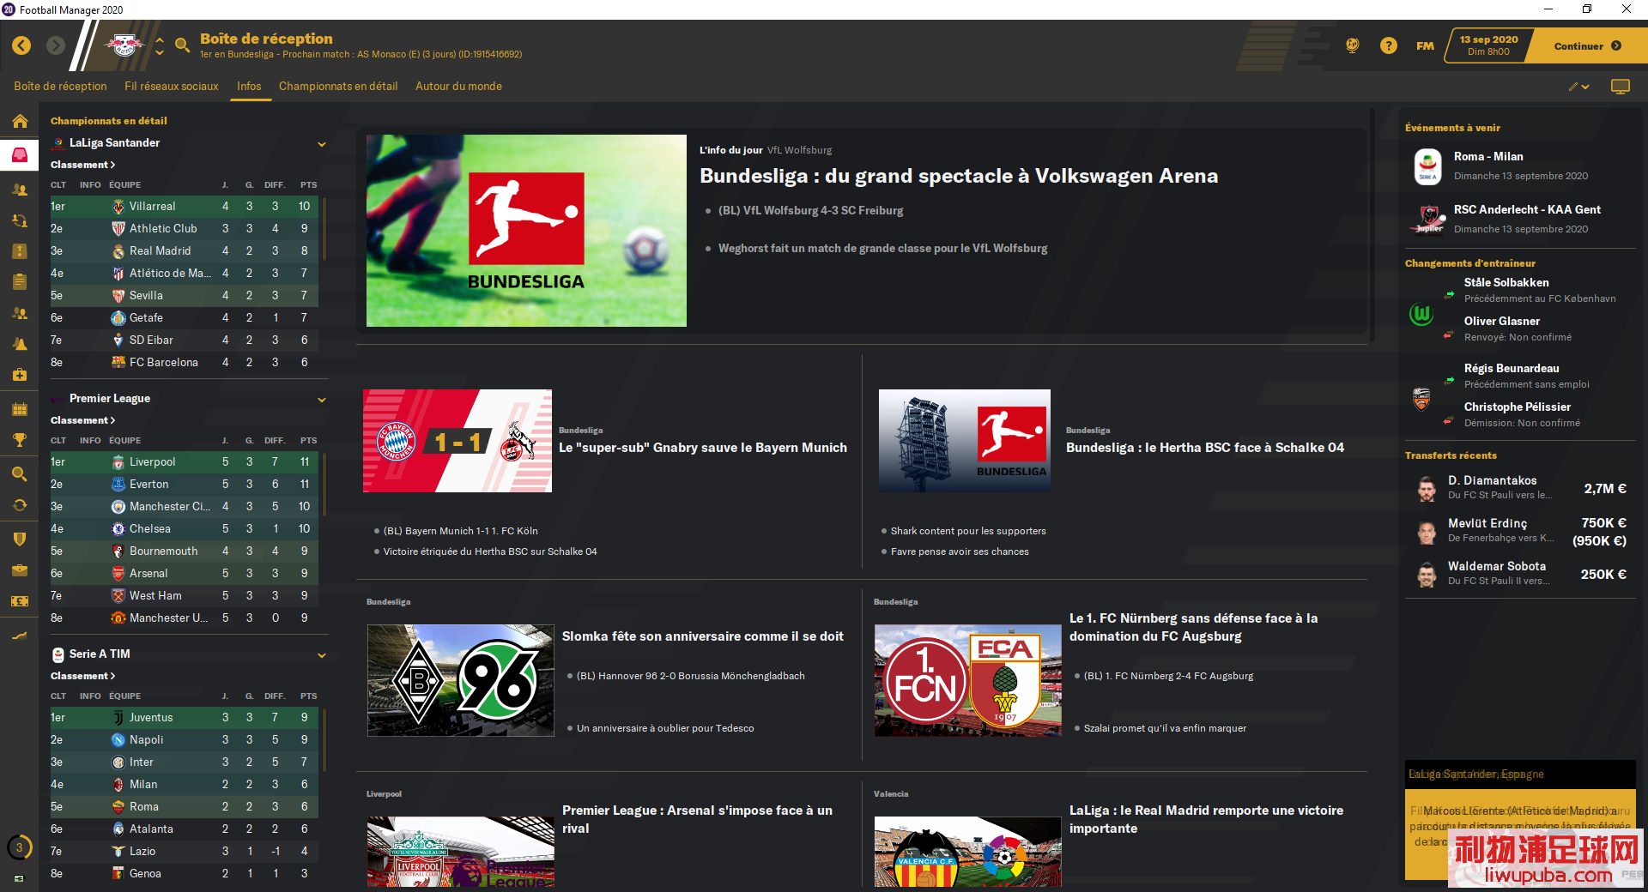Click the Gladbach vs Hannover 96 thumbnail
1648x892 pixels.
coord(461,680)
